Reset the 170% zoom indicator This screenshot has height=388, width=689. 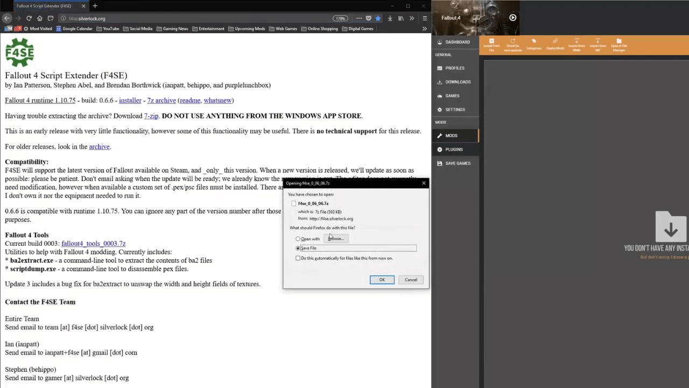(x=340, y=18)
